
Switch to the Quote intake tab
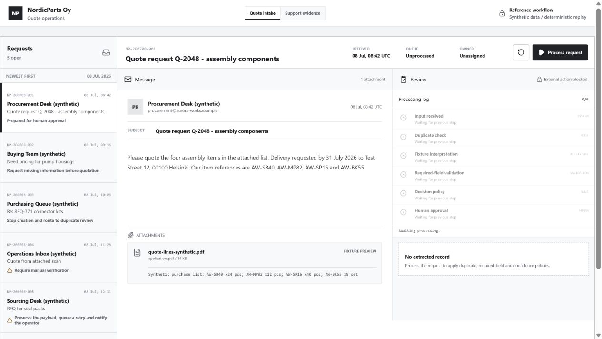263,13
